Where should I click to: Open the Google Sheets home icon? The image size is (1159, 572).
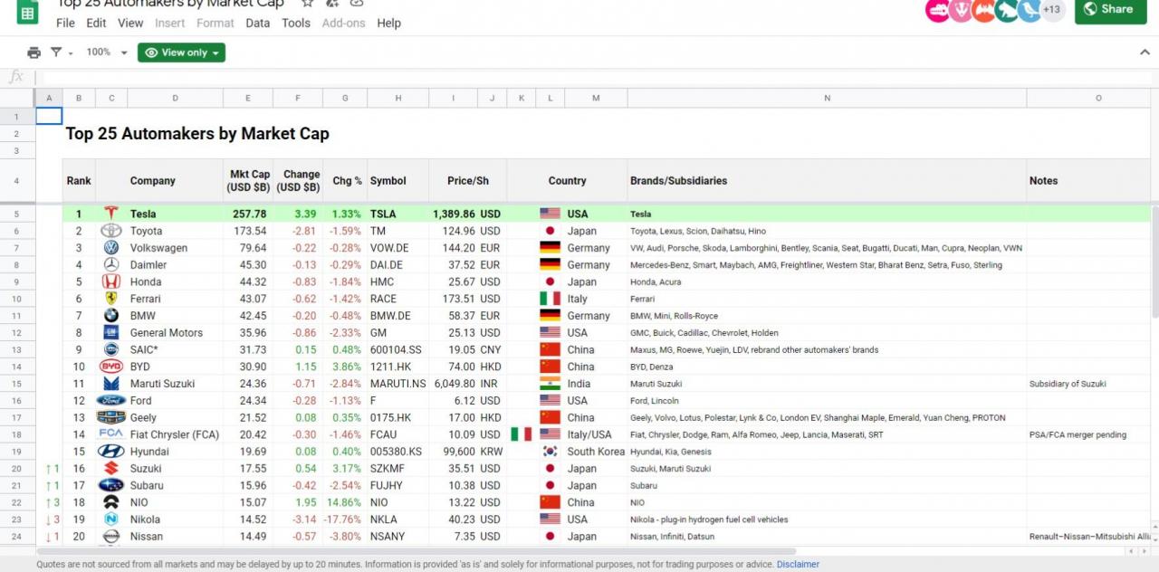tap(26, 13)
